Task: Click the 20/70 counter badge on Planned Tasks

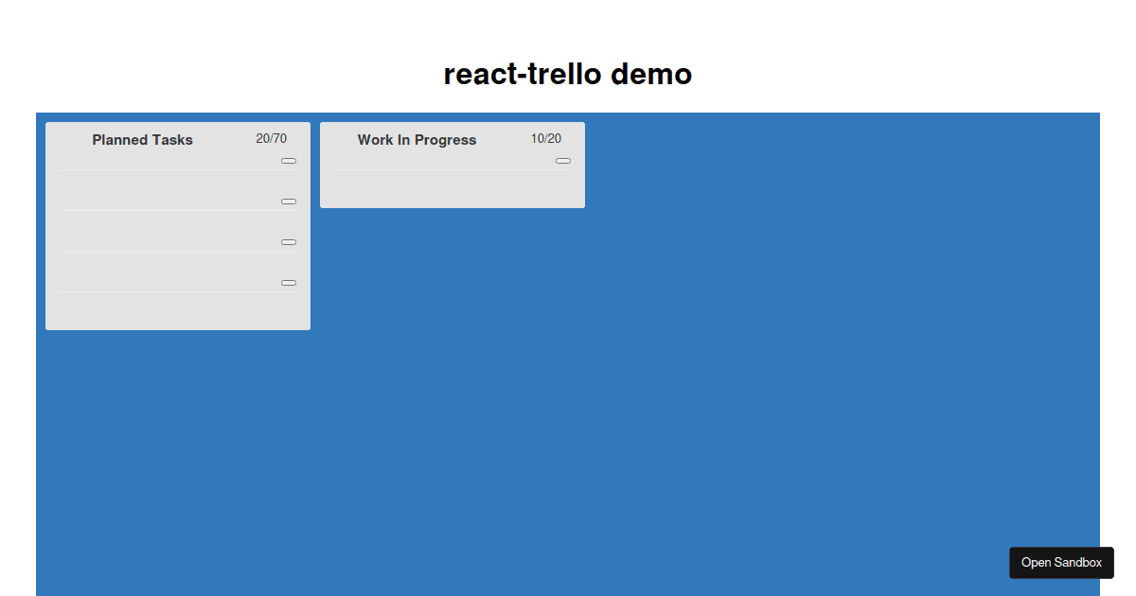Action: coord(272,137)
